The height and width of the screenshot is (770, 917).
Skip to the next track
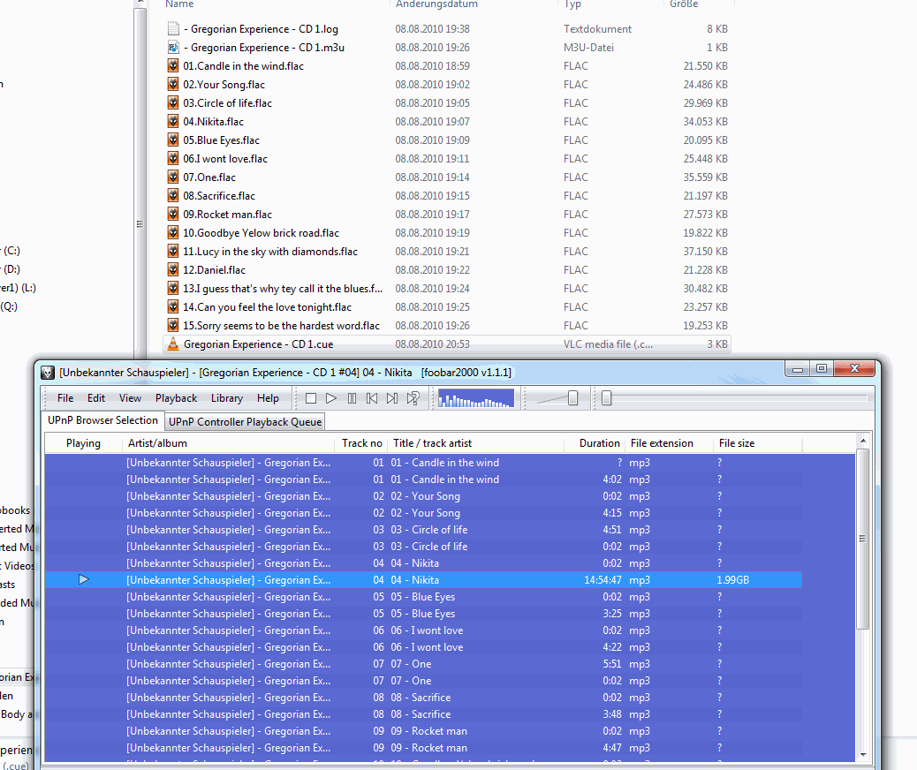[392, 398]
